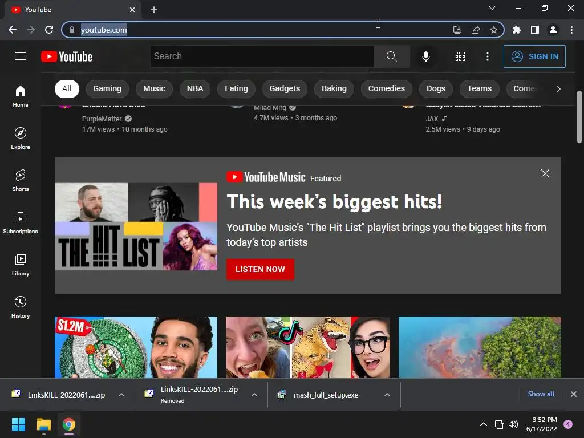This screenshot has height=438, width=584.
Task: Dismiss the YouTube Music featured banner
Action: pos(545,173)
